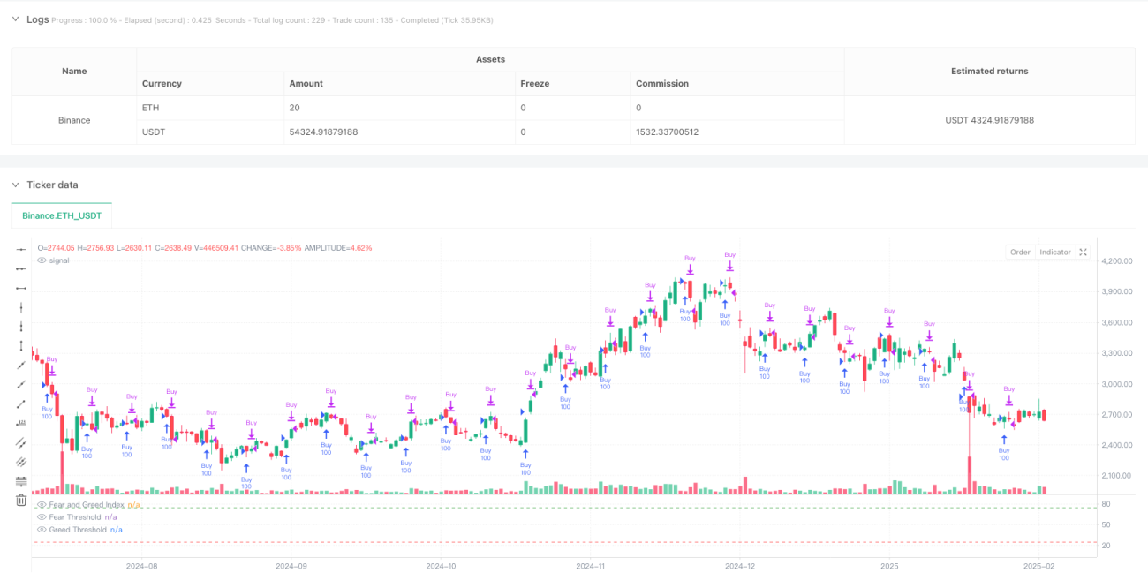Click the fullscreen chart icon
Image resolution: width=1148 pixels, height=573 pixels.
point(1084,253)
